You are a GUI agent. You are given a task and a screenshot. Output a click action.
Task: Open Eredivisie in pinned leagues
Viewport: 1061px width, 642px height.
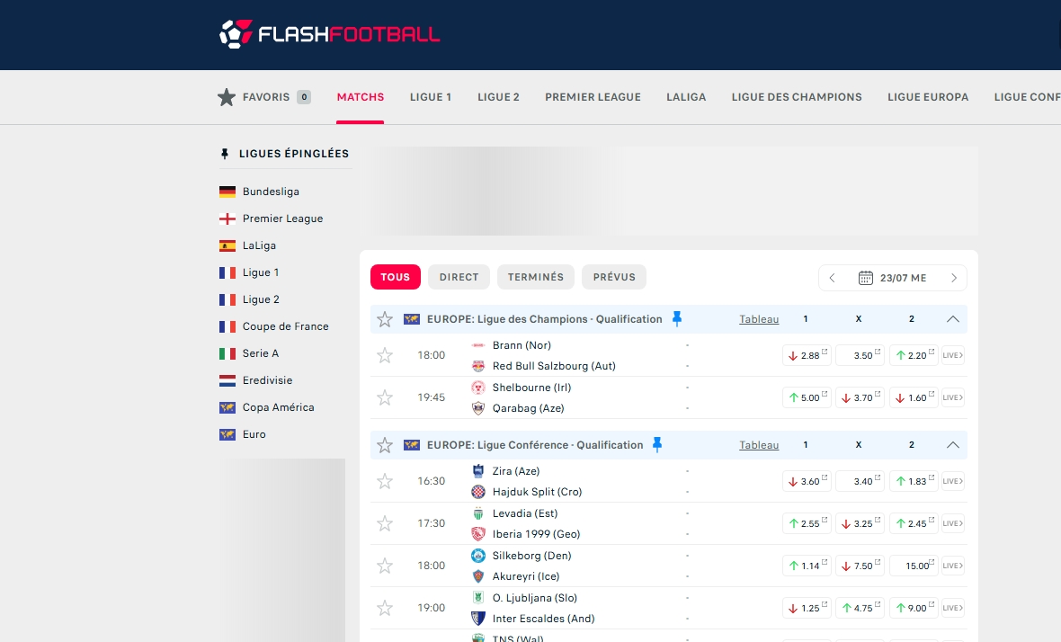(x=267, y=381)
